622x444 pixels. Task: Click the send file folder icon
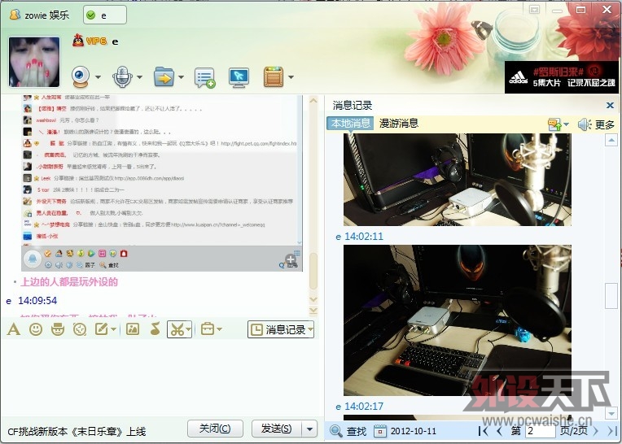click(164, 76)
